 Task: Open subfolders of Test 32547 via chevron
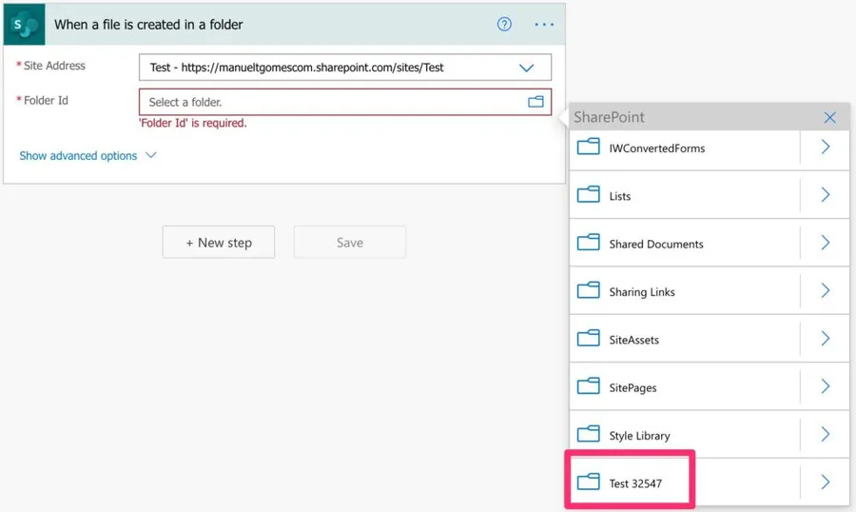[825, 482]
